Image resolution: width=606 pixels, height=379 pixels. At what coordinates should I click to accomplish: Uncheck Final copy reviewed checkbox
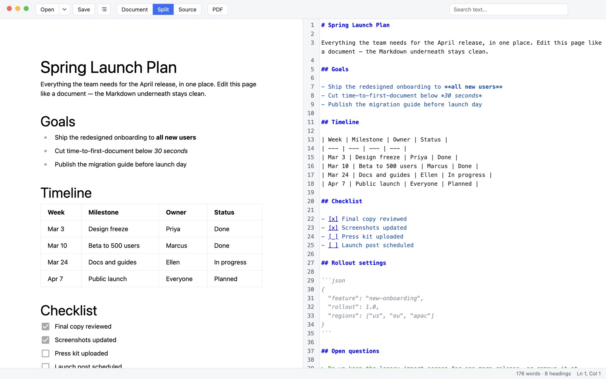tap(45, 326)
